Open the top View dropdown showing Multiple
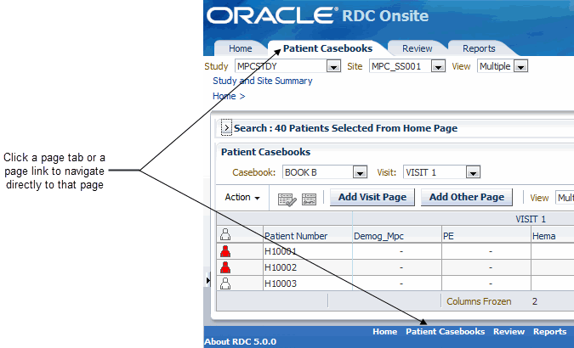Viewport: 574px width, 348px height. coord(503,66)
